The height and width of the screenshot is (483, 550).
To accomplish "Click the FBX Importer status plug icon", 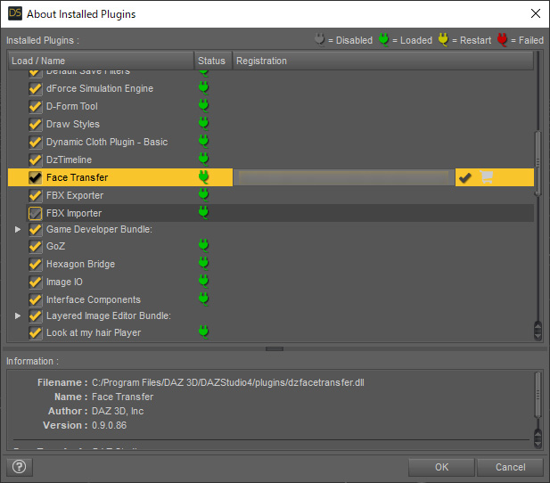I will 203,213.
